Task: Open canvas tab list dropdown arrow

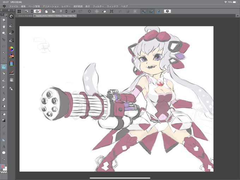Action: click(238, 16)
